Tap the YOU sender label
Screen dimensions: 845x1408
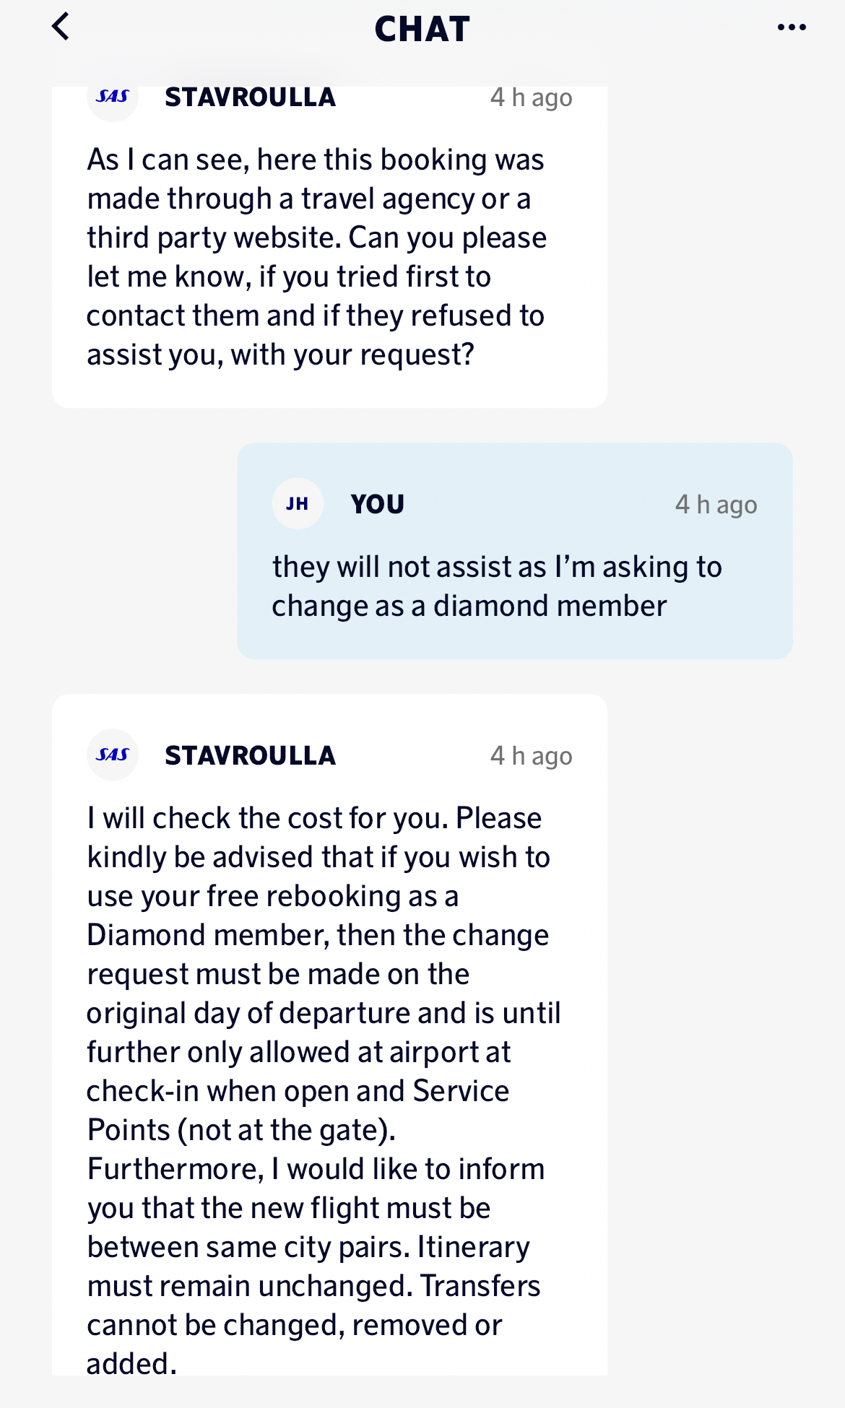click(377, 504)
